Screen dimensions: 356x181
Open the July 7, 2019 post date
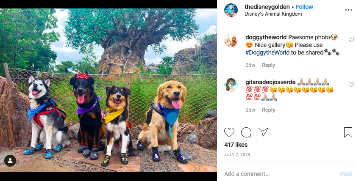(x=237, y=154)
